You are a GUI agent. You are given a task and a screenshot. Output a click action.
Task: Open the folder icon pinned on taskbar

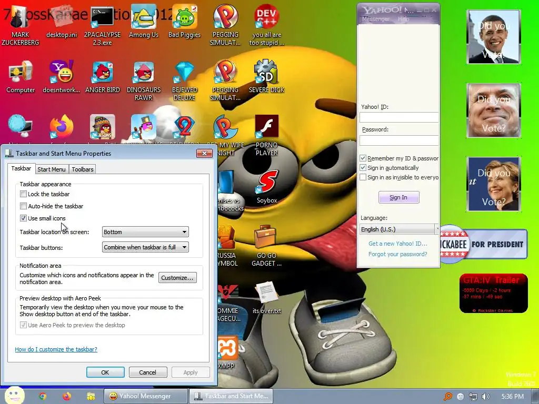(x=91, y=396)
